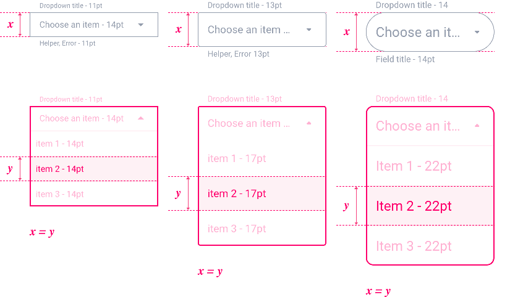
Task: Select 'Item 1 - 22pt' option
Action: tap(414, 166)
